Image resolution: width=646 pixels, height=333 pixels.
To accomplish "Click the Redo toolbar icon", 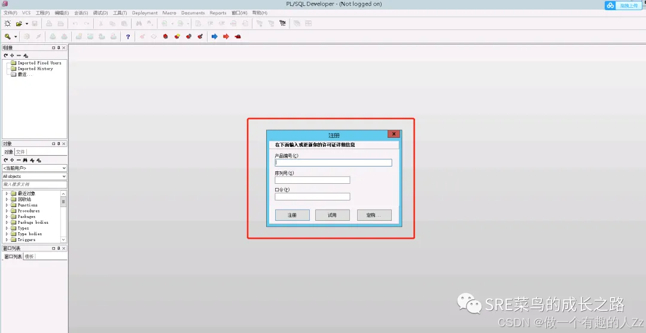I will pos(87,23).
